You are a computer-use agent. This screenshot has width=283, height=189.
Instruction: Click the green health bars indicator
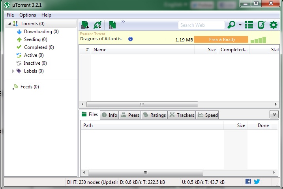point(258,40)
